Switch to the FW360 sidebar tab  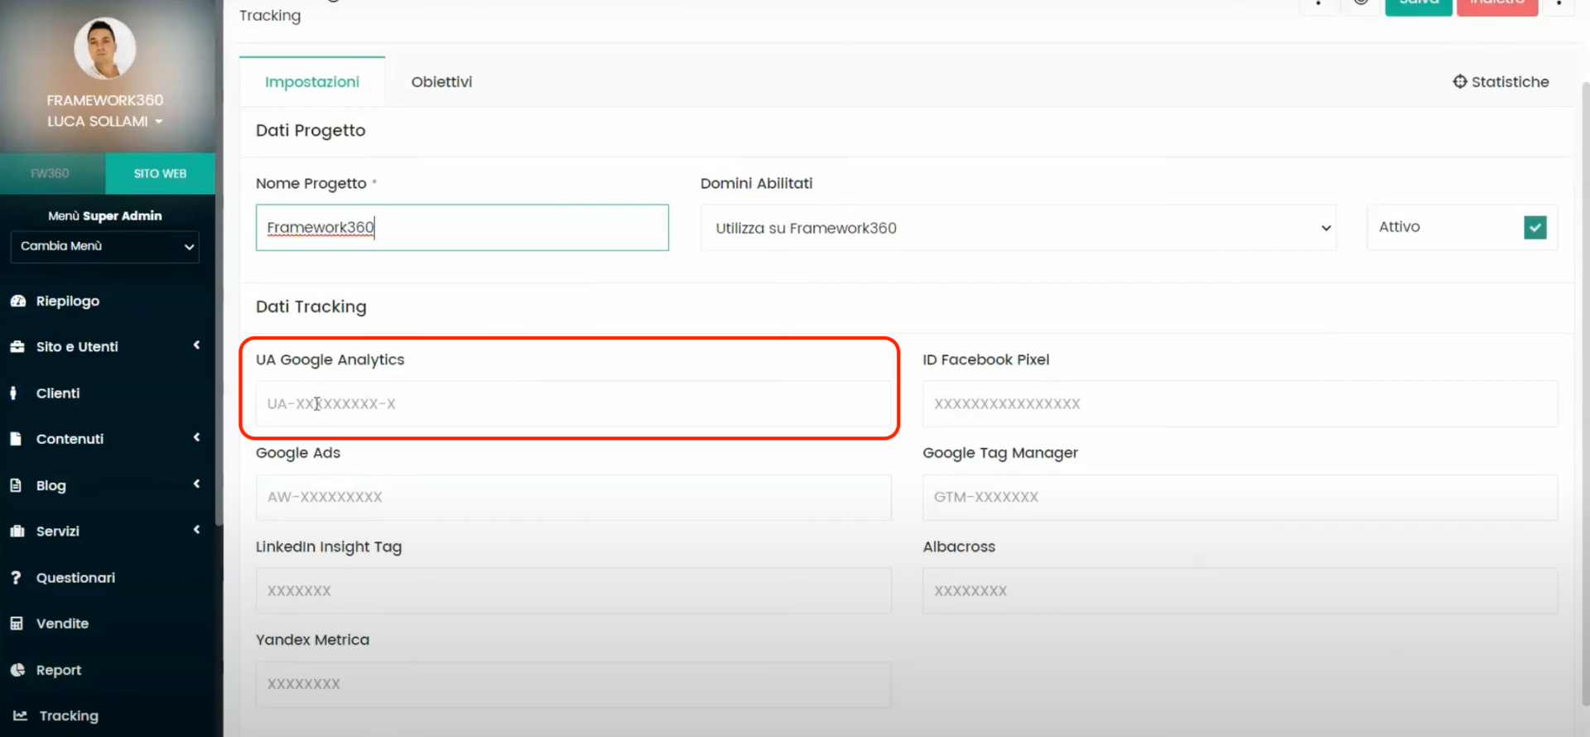(51, 174)
